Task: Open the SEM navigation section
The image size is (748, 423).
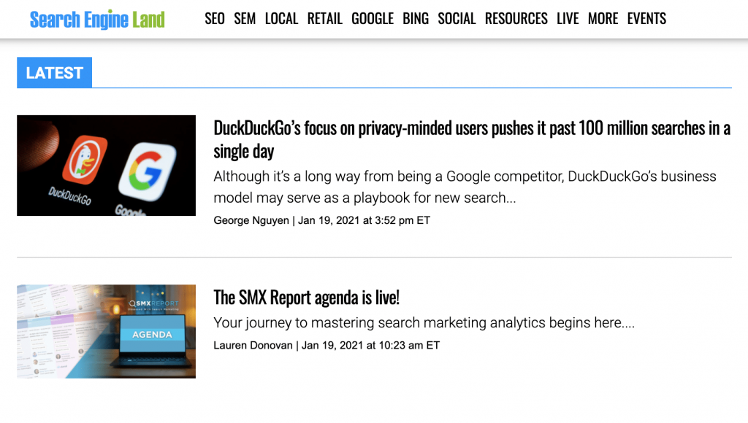Action: (245, 19)
